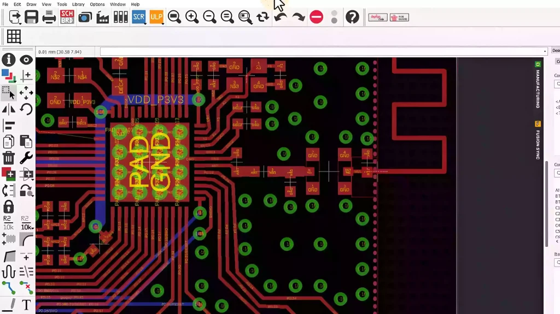Image resolution: width=560 pixels, height=314 pixels.
Task: Select the Route airwire tool
Action: coord(9,288)
